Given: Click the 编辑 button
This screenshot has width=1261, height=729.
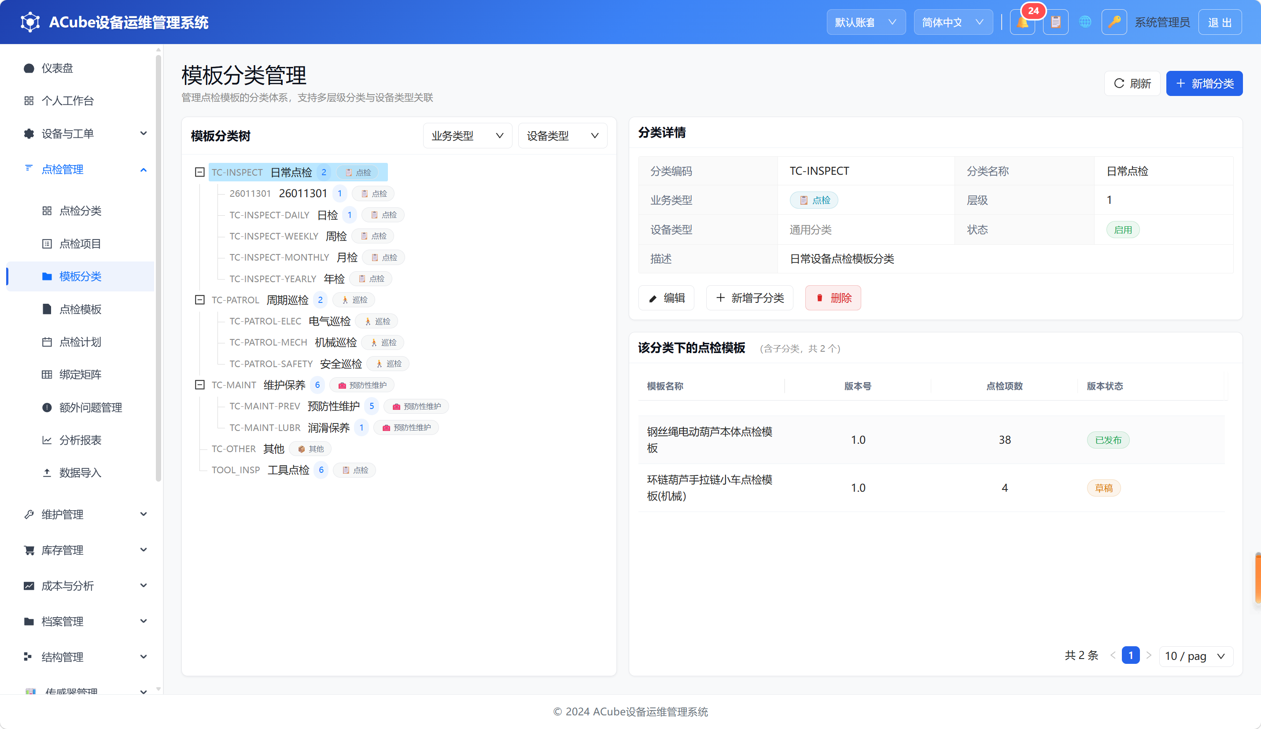Looking at the screenshot, I should coord(666,298).
